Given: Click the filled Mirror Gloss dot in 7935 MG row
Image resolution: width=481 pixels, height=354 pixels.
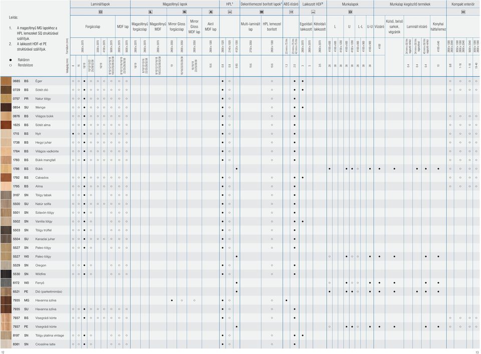Looking at the screenshot, I should tap(172, 300).
